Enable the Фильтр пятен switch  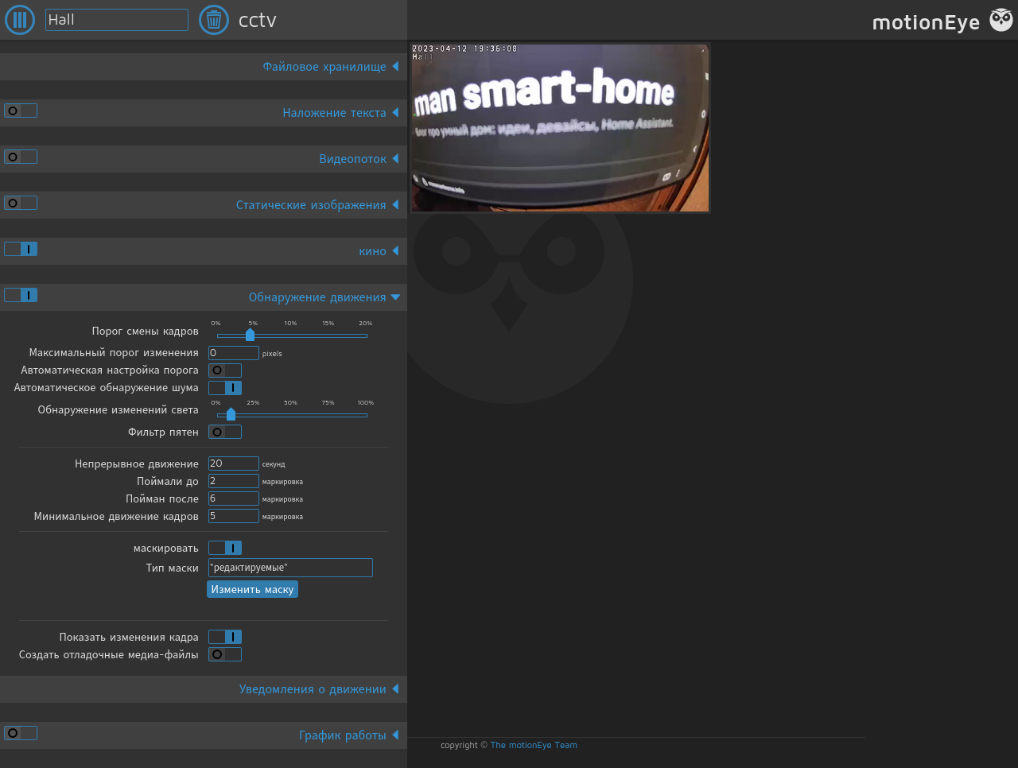[225, 432]
